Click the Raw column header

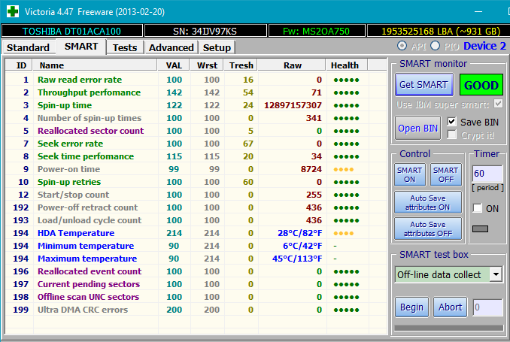point(292,65)
